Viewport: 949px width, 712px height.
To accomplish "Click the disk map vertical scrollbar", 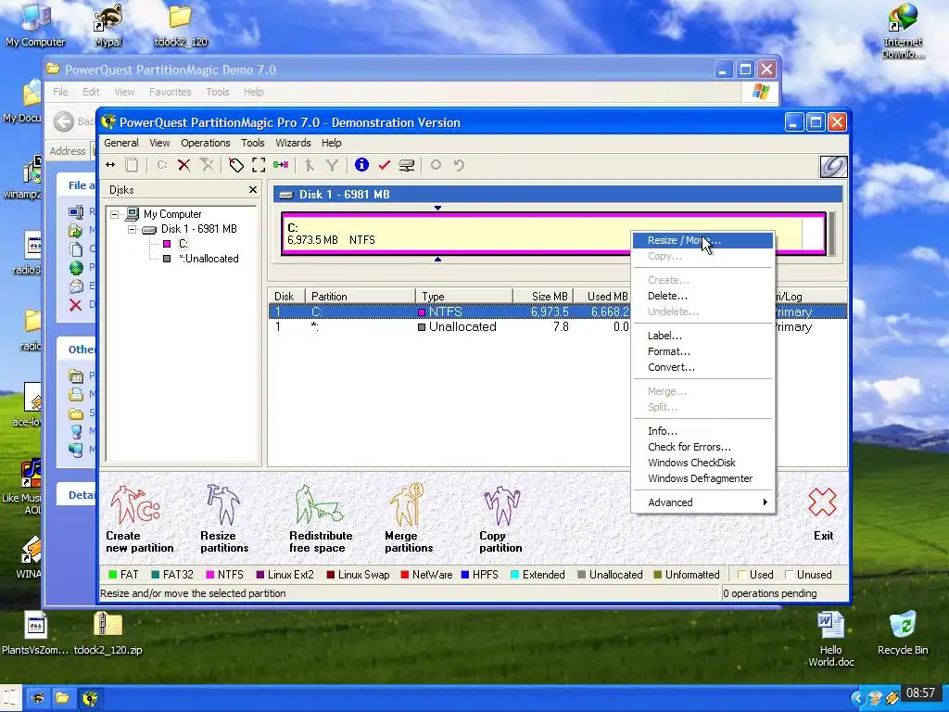I will pos(832,234).
